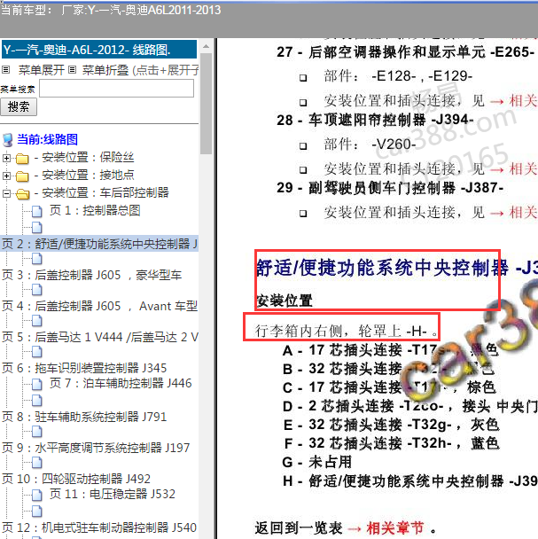This screenshot has width=538, height=539.
Task: Click page icon beside 页 11：电压稳定器
Action: coord(37,495)
